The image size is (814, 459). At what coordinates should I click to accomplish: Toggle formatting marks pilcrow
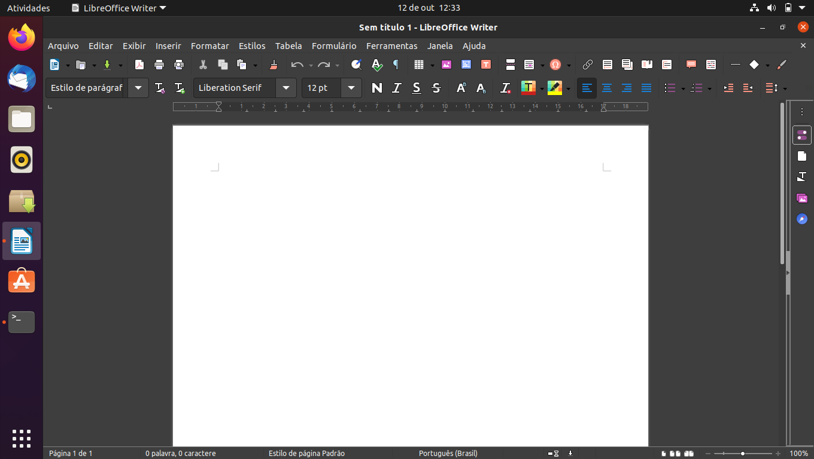click(396, 65)
